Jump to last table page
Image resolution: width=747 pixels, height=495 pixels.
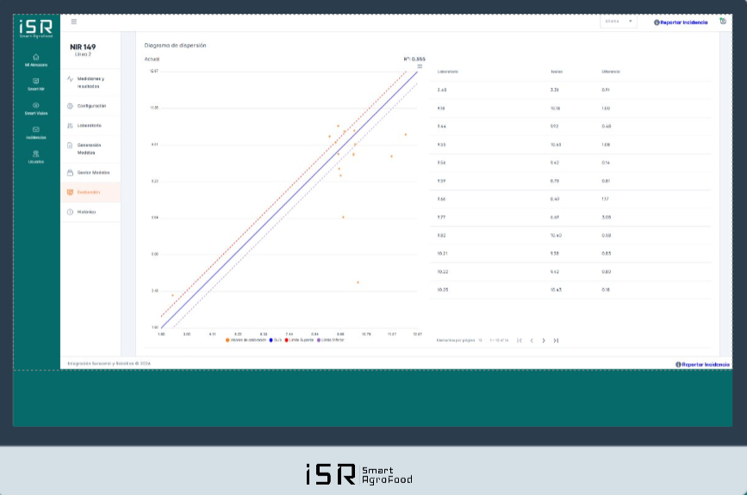click(556, 340)
